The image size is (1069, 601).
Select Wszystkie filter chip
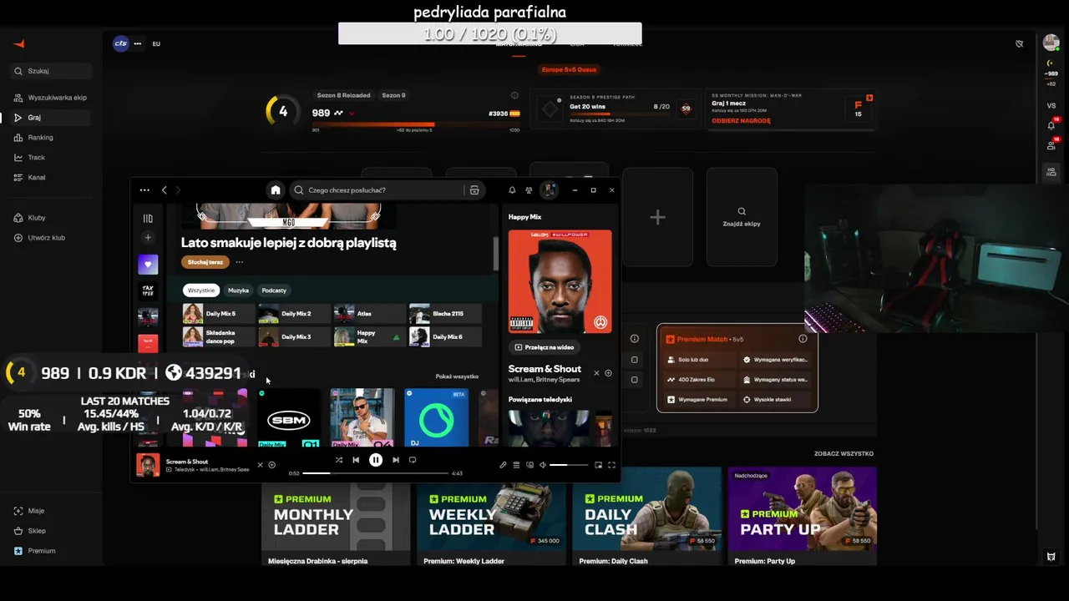coord(201,290)
